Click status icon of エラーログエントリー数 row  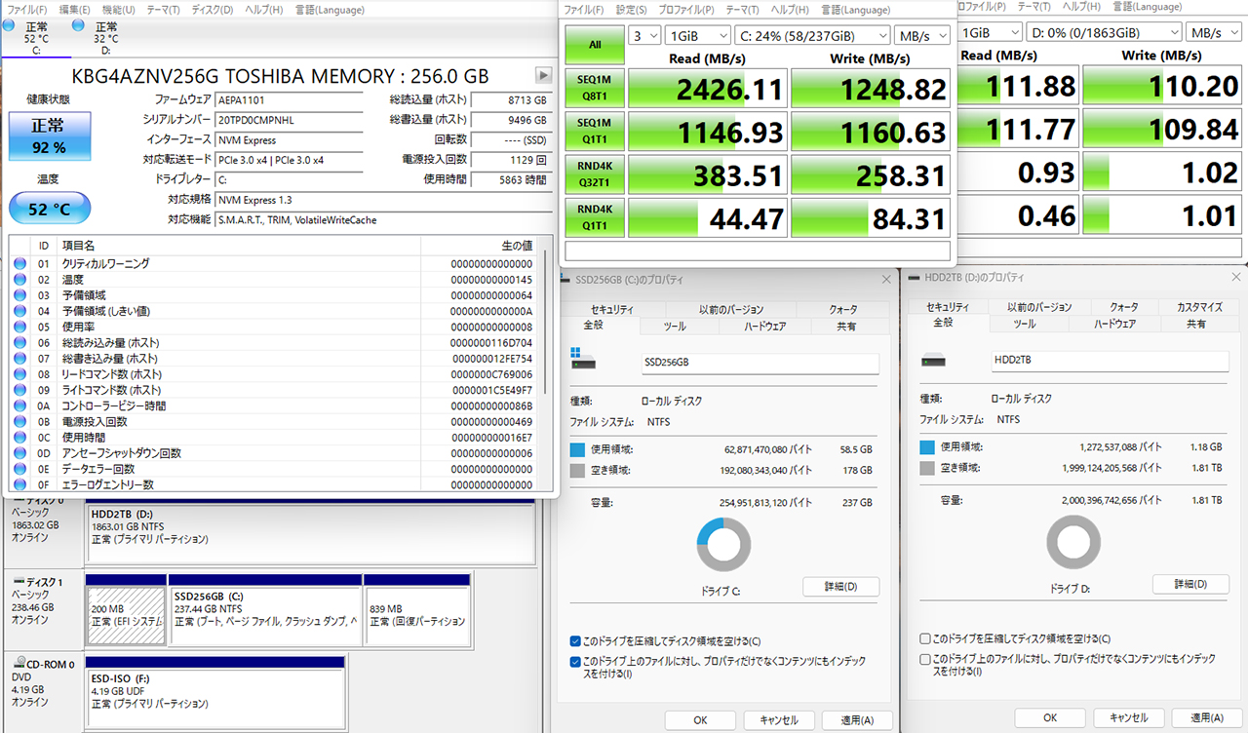(x=20, y=484)
